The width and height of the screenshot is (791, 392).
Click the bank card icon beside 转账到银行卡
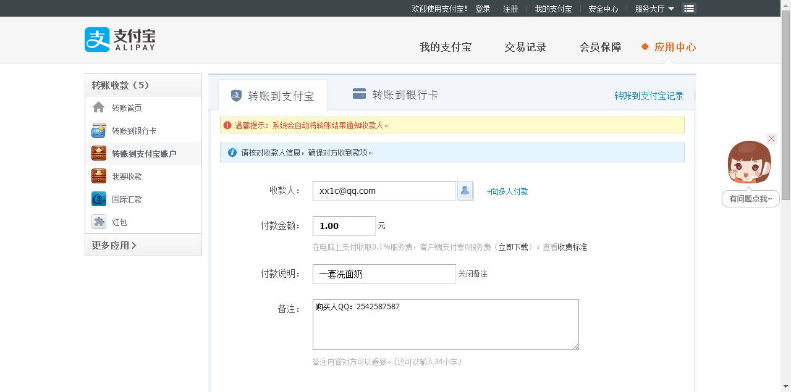click(x=99, y=130)
